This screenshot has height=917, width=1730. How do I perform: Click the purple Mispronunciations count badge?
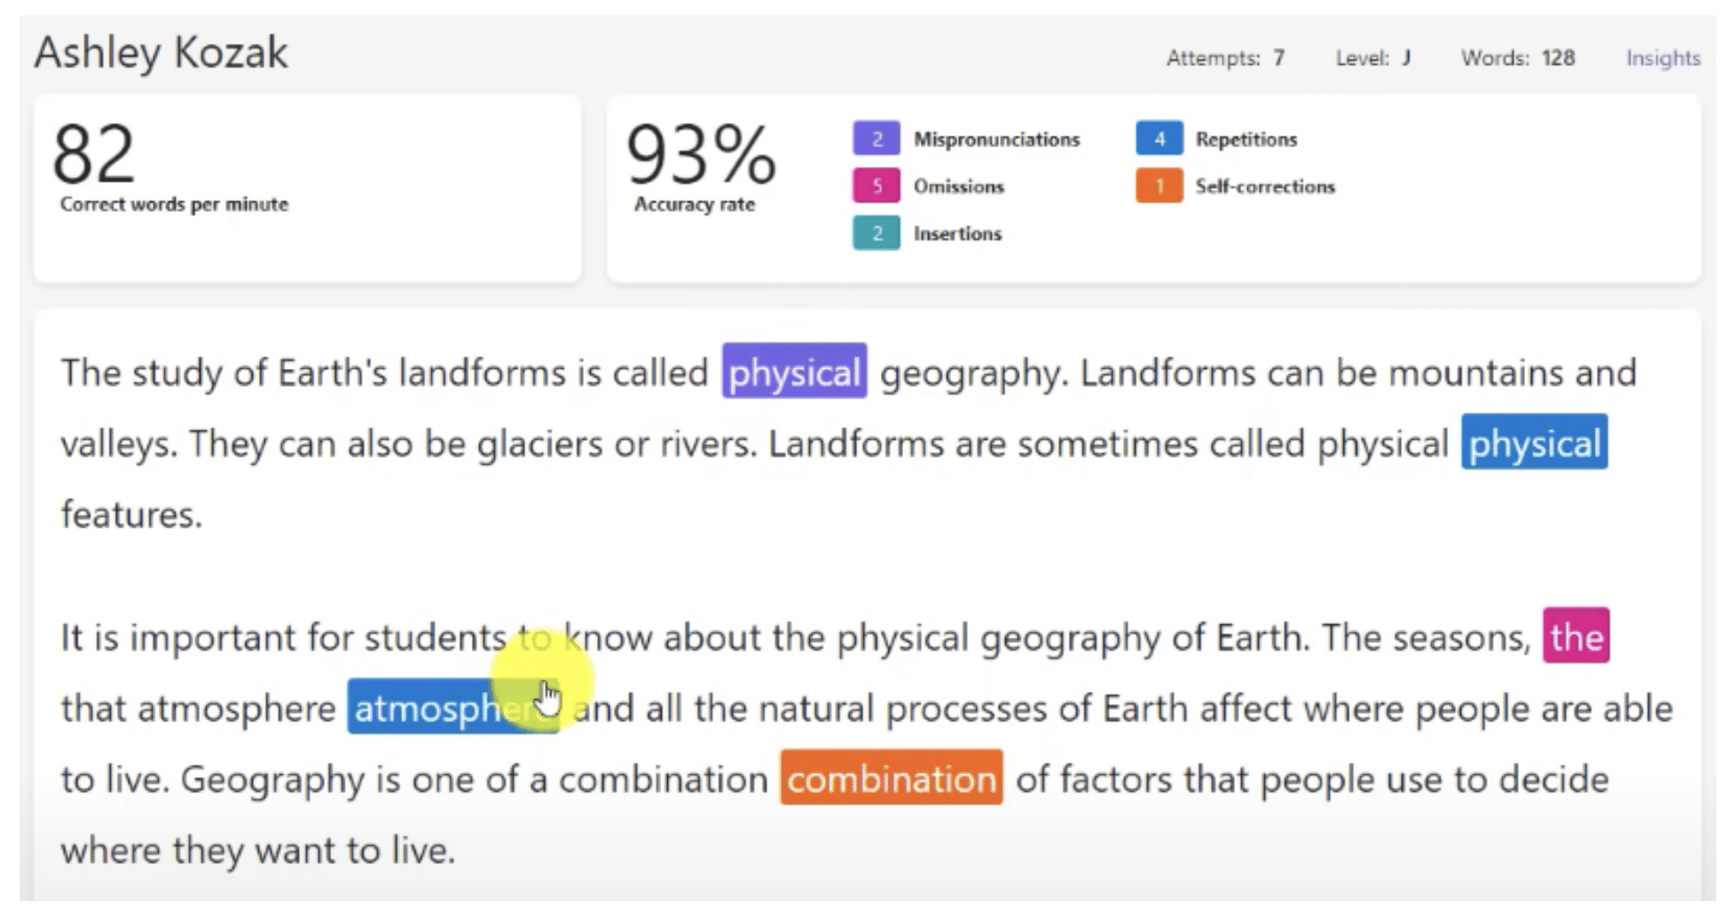[876, 139]
